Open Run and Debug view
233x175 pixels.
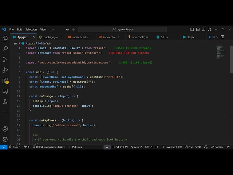(x=5, y=70)
